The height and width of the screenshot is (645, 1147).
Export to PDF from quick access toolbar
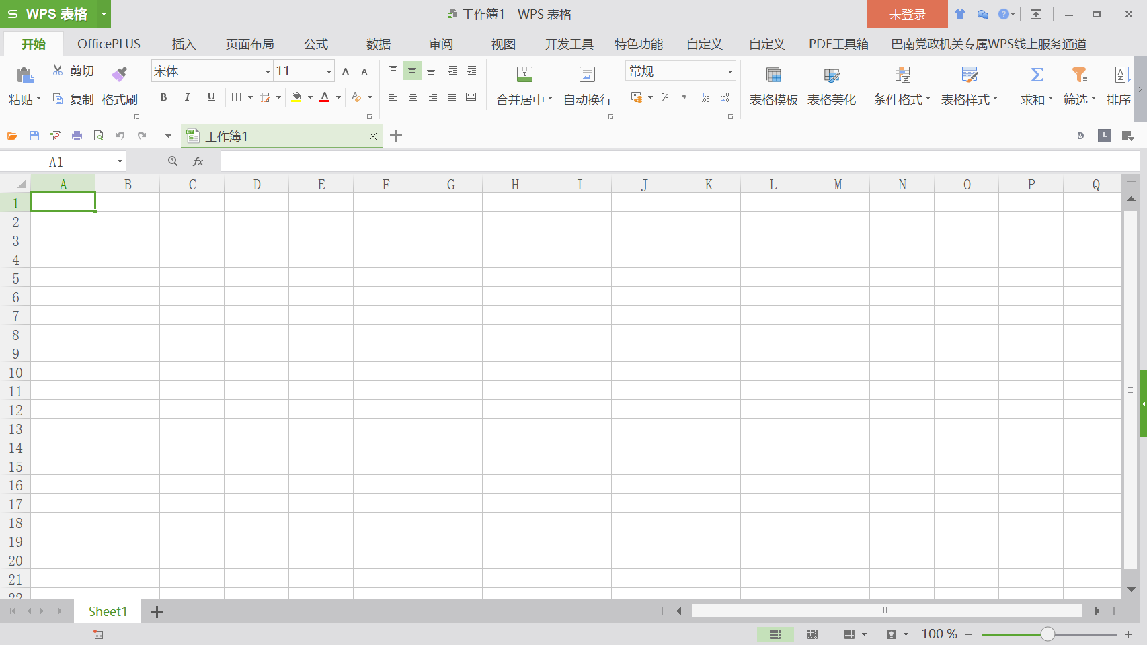[x=56, y=136]
